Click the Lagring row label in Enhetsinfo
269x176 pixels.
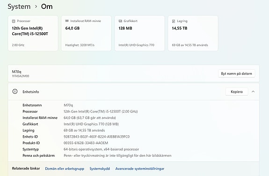click(29, 130)
